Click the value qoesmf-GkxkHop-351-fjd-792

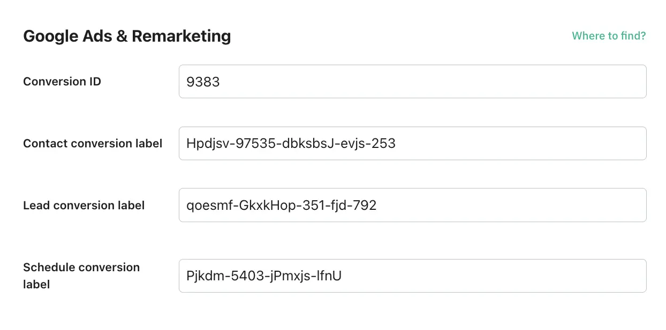pyautogui.click(x=281, y=205)
